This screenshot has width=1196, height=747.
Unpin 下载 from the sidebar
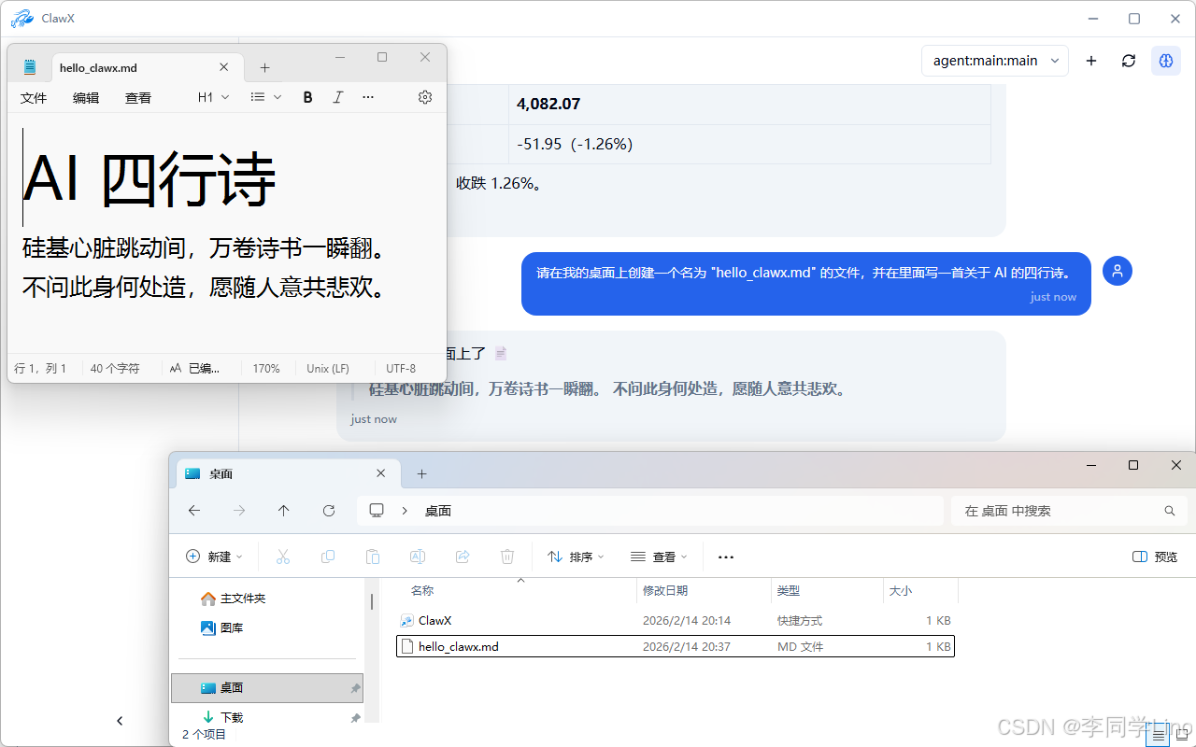point(354,717)
